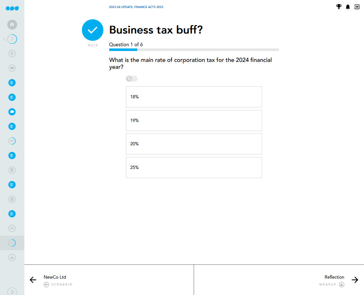364x295 pixels.
Task: Open the trophy achievements icon
Action: coord(339,7)
